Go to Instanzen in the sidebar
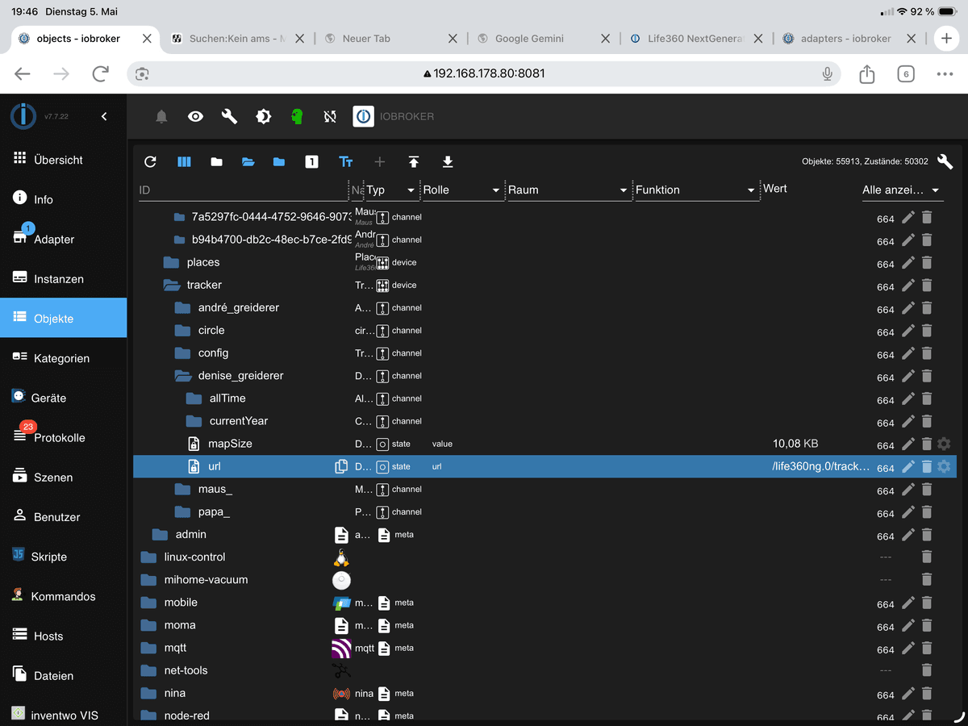The height and width of the screenshot is (726, 968). click(x=63, y=278)
